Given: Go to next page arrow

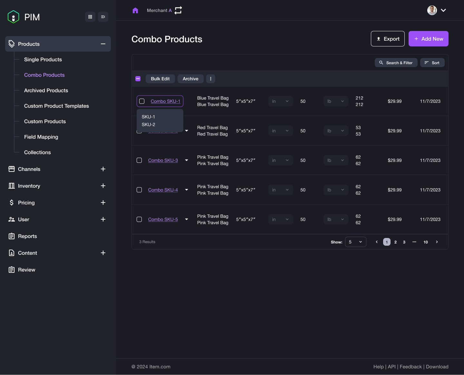Looking at the screenshot, I should point(437,242).
